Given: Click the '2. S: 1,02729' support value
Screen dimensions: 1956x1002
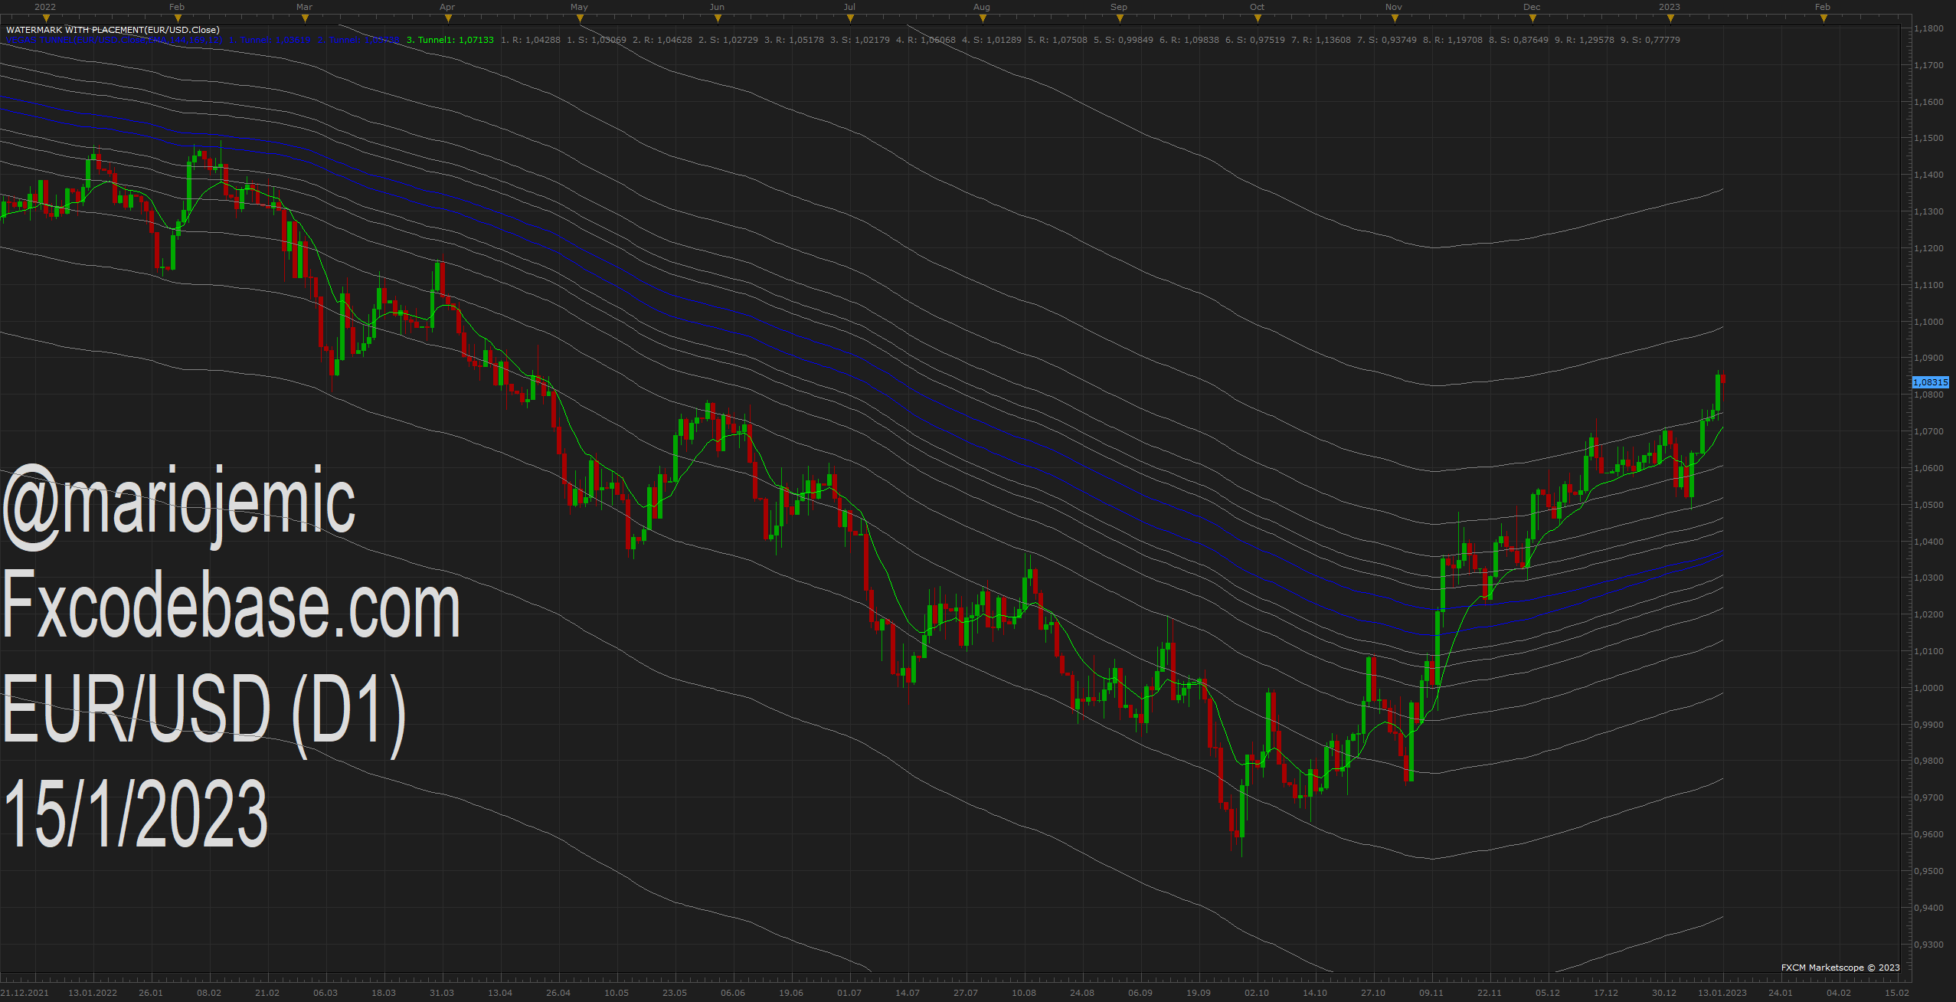Looking at the screenshot, I should [x=728, y=40].
